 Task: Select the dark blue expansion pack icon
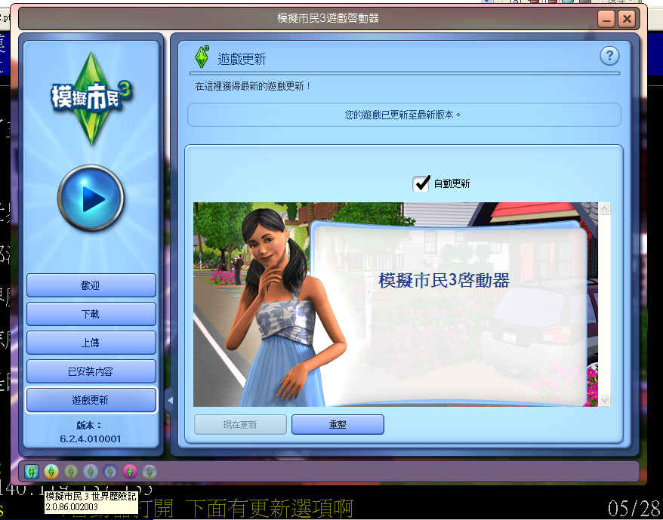point(110,472)
